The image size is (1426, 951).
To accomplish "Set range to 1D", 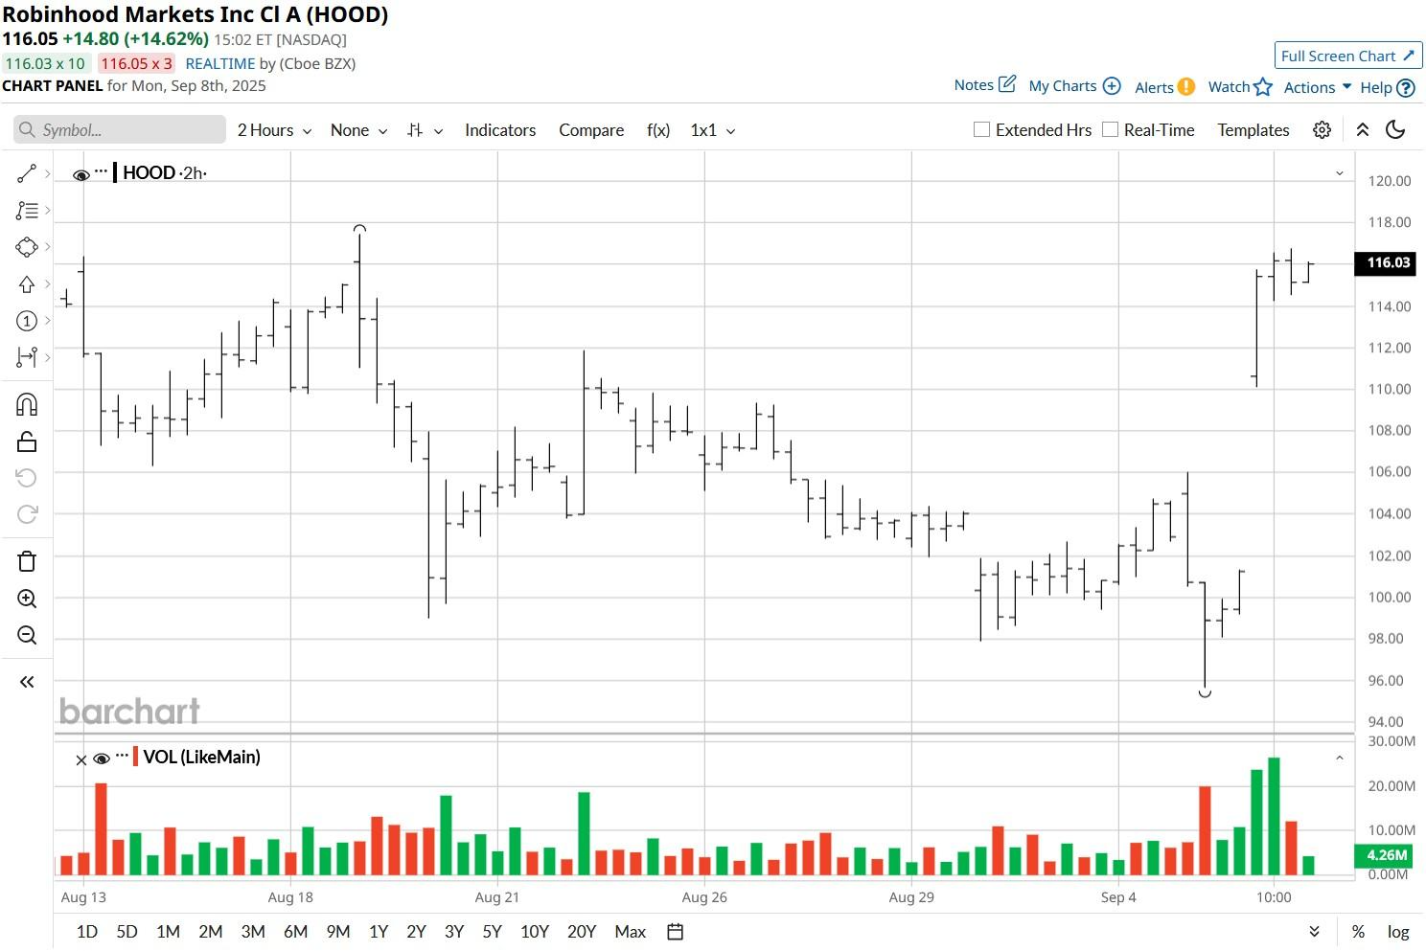I will click(87, 932).
